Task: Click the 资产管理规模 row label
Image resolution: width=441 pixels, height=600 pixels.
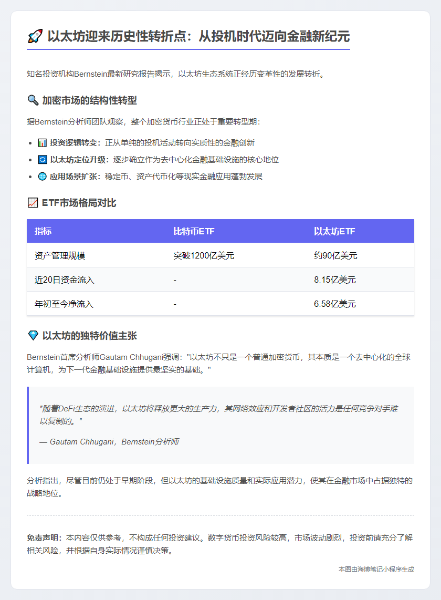Action: click(x=60, y=256)
